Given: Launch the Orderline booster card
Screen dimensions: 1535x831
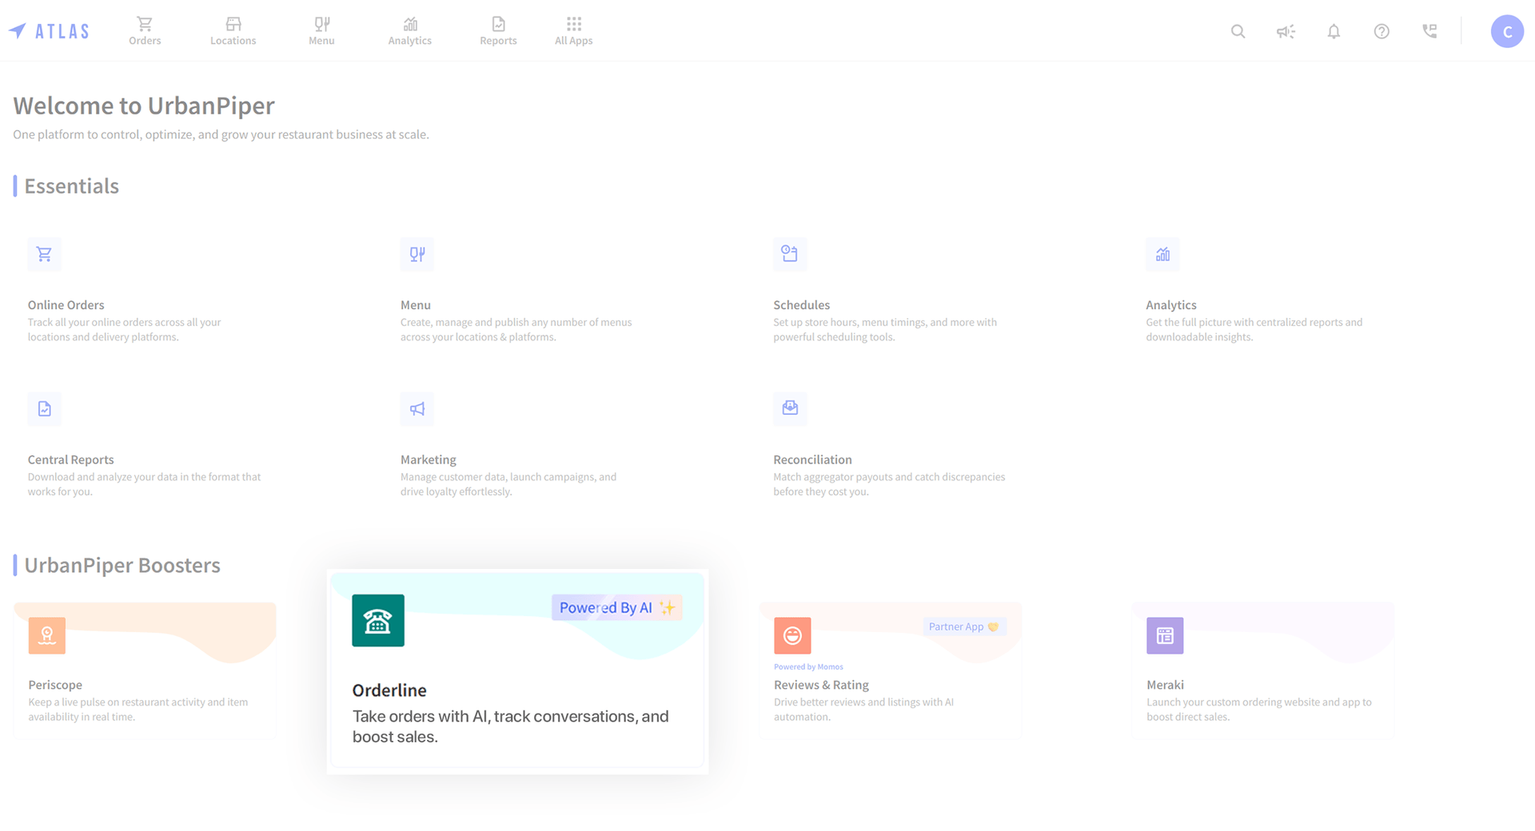Looking at the screenshot, I should [517, 671].
